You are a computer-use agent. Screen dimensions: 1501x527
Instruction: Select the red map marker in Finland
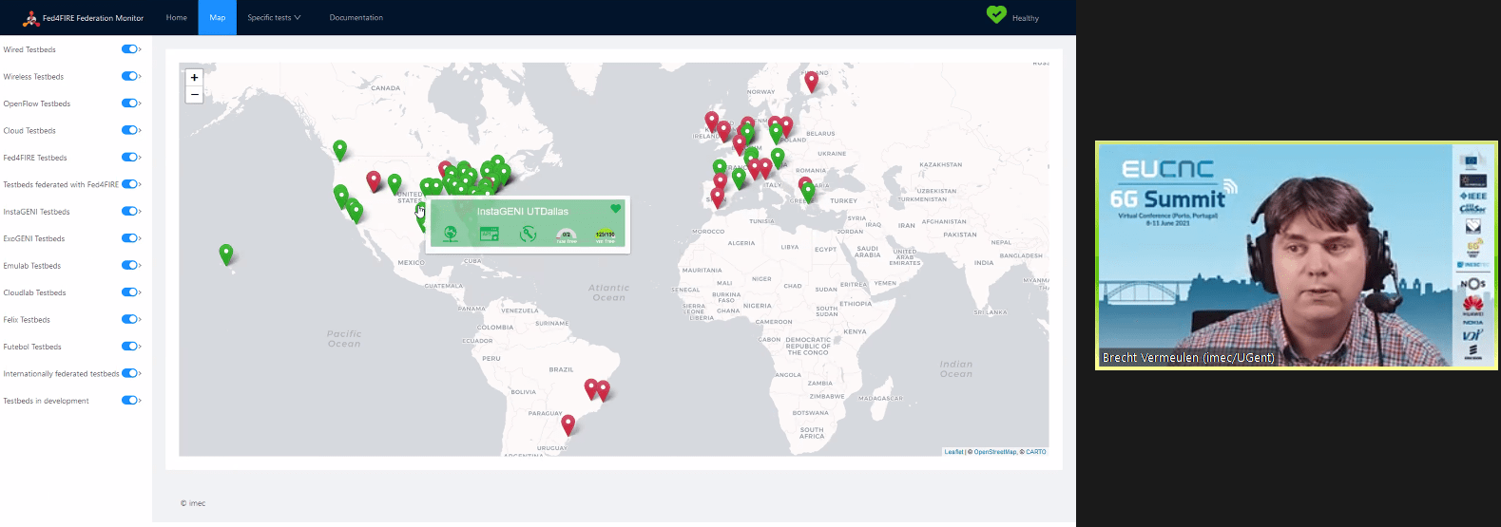pos(811,81)
